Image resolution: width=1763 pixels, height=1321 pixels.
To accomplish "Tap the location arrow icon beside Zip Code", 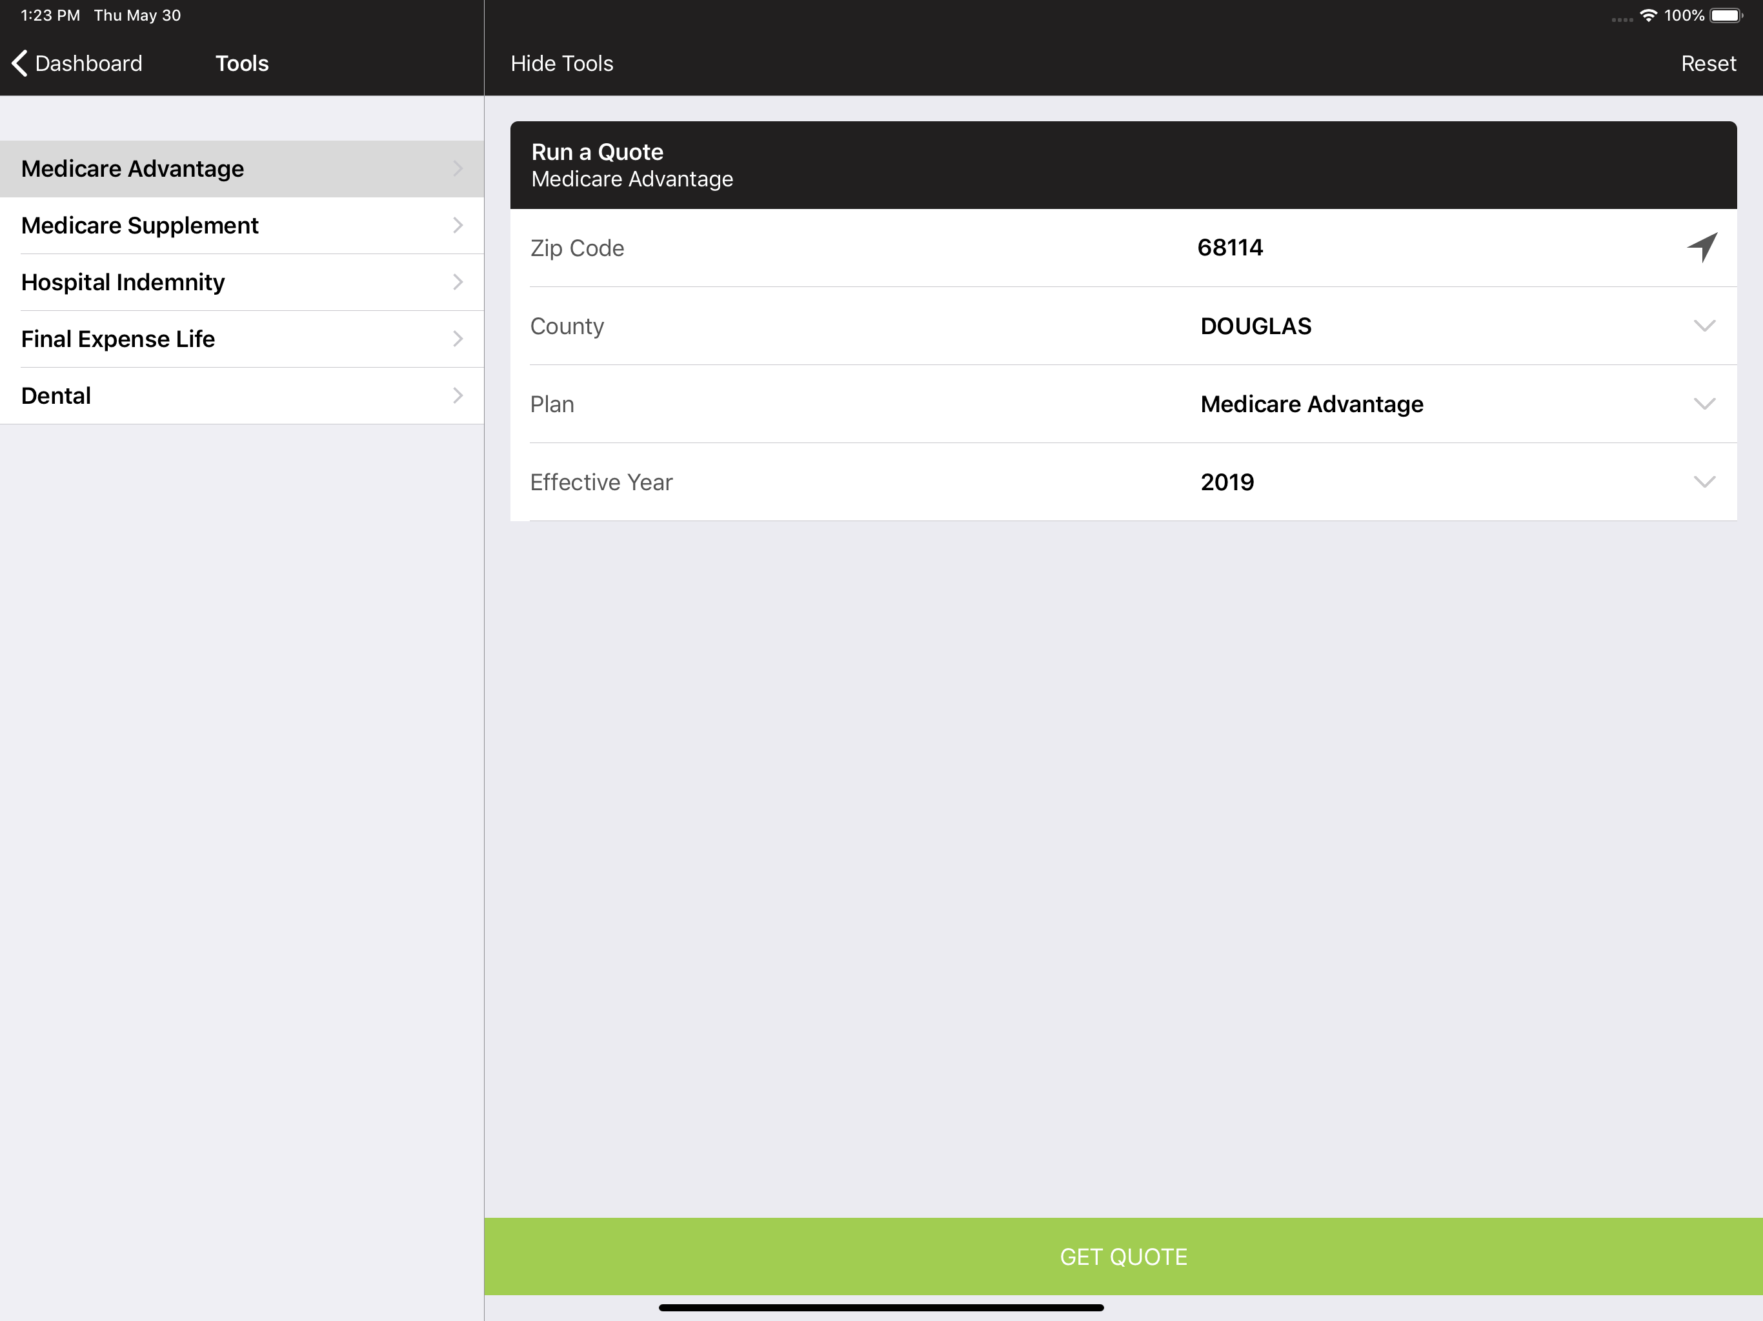I will pyautogui.click(x=1702, y=247).
